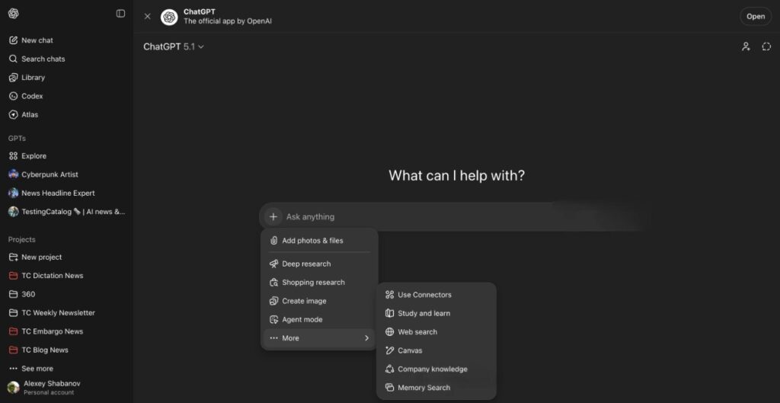Click the Deep research telescope icon

pos(273,264)
